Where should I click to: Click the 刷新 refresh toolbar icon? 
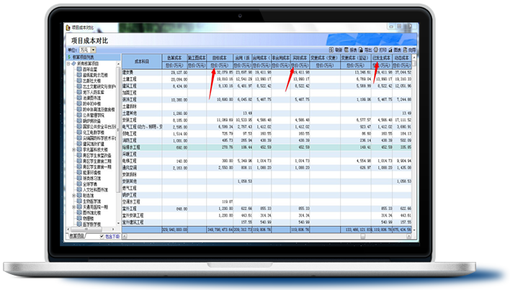(330, 50)
